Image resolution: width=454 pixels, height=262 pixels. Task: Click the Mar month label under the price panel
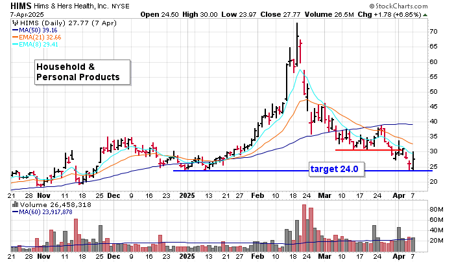[324, 195]
